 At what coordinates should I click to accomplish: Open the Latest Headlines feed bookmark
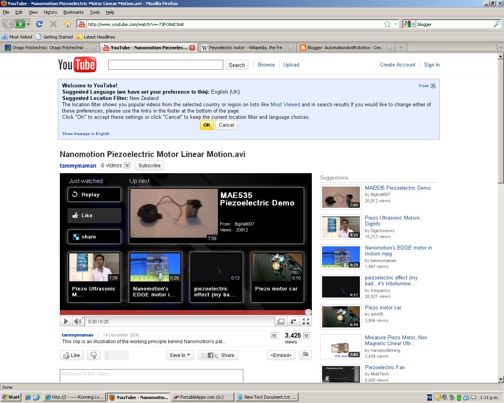[96, 37]
